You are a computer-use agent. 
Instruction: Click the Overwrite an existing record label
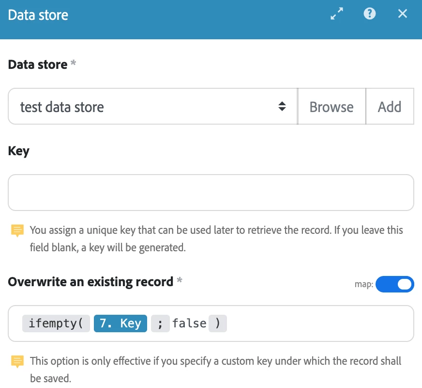90,282
